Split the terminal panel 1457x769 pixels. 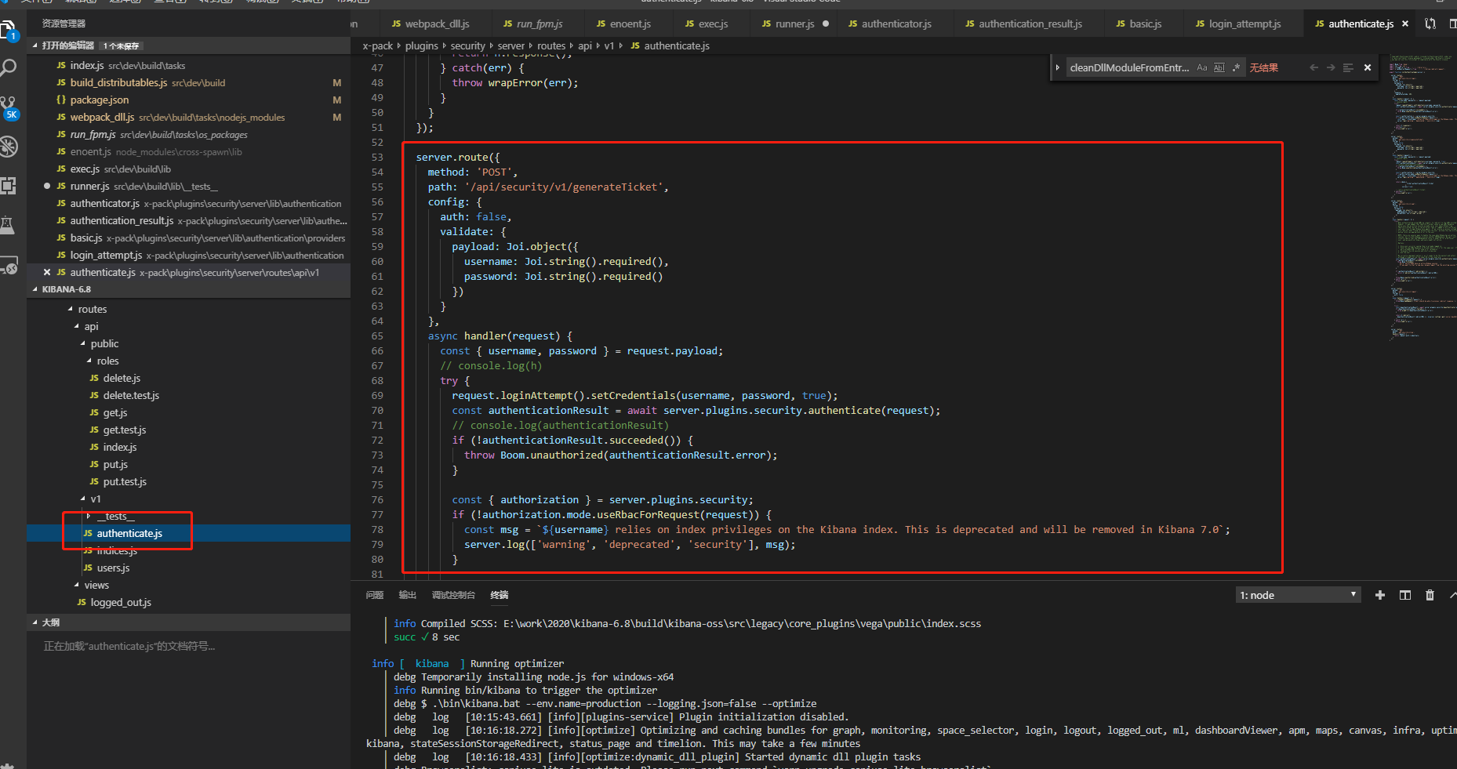[x=1405, y=595]
